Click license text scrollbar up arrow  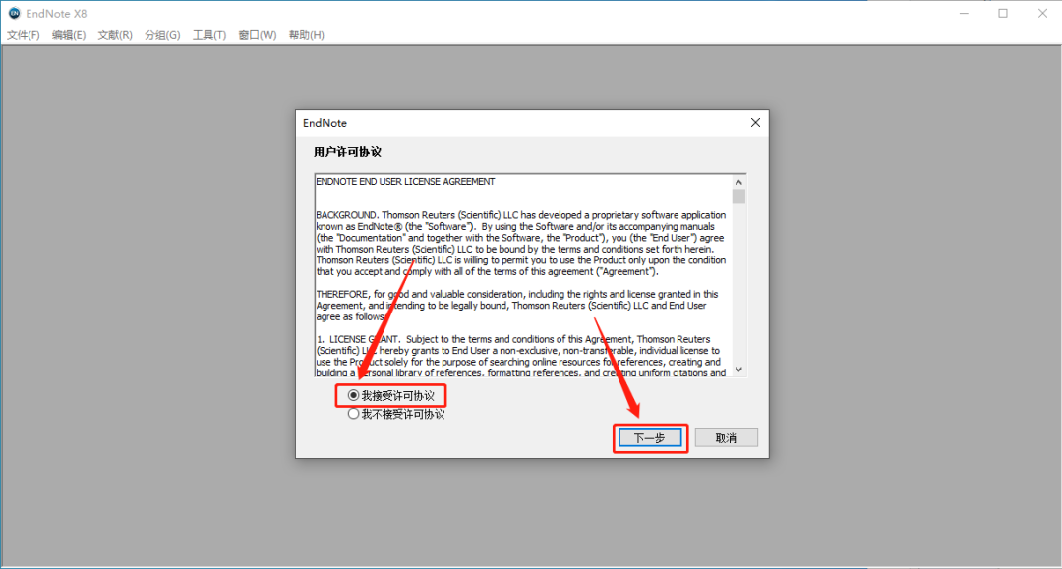(738, 182)
